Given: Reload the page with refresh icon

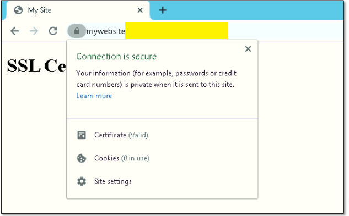Looking at the screenshot, I should tap(53, 31).
